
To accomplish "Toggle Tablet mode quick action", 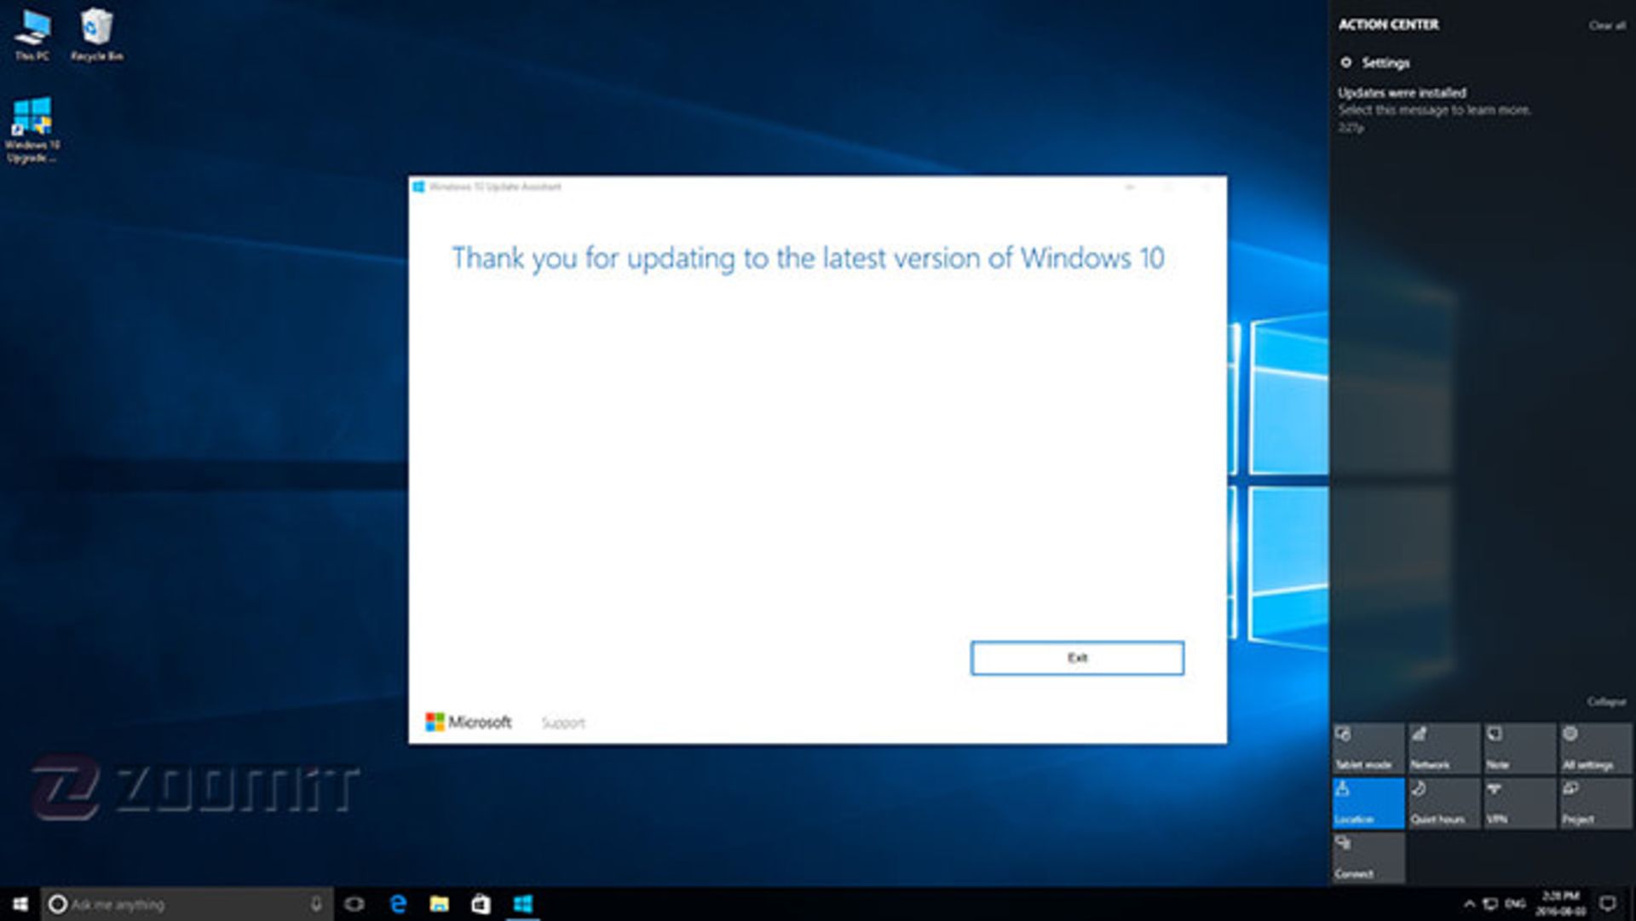I will 1368,749.
